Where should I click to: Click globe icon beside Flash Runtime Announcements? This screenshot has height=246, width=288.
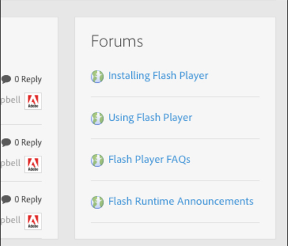point(97,202)
